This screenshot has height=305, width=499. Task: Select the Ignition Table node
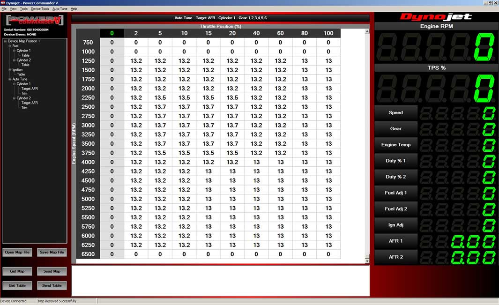tap(21, 74)
